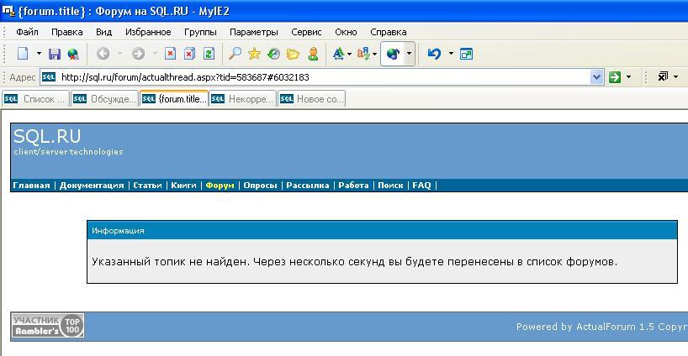This screenshot has height=356, width=688.
Task: Click the green refresh page icon
Action: point(209,54)
